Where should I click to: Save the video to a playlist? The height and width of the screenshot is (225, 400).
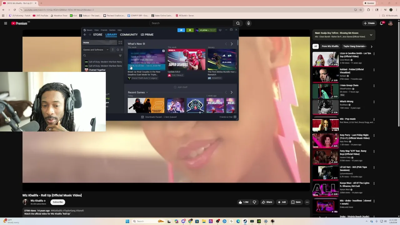296,202
